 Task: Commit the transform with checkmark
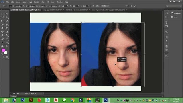[x=134, y=6]
